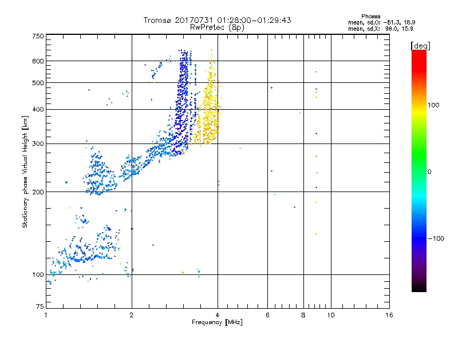Click the y-axis tick label '400'
The height and width of the screenshot is (343, 458).
tap(38, 109)
